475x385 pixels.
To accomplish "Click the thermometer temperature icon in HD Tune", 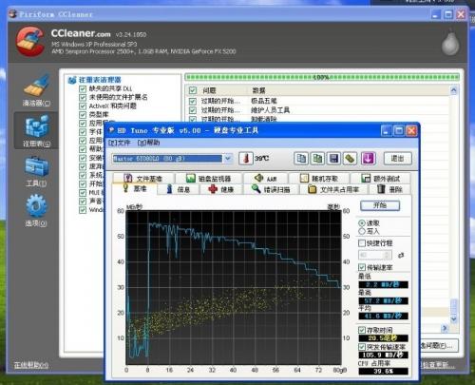I will (x=246, y=158).
